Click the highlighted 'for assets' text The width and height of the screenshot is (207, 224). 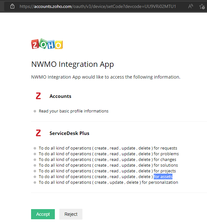coord(163,177)
